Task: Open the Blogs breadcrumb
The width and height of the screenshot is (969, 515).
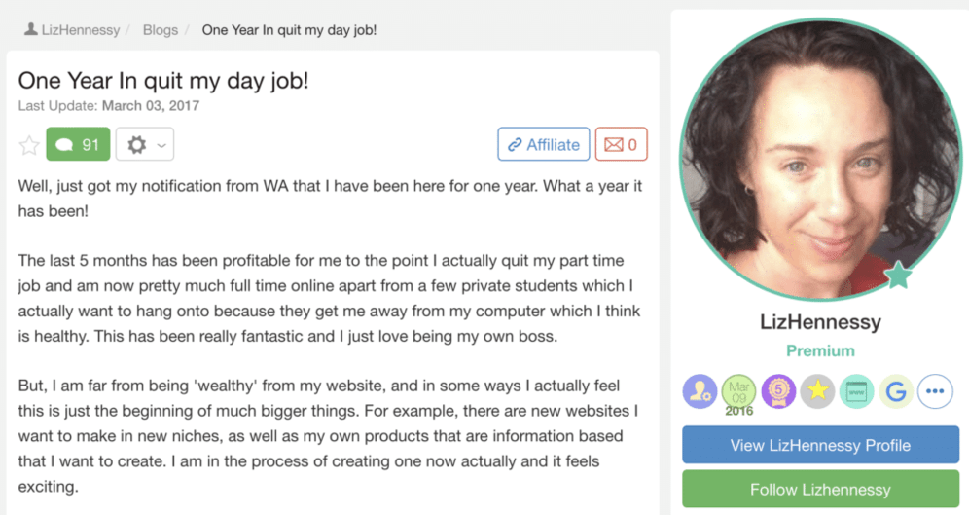Action: (161, 29)
